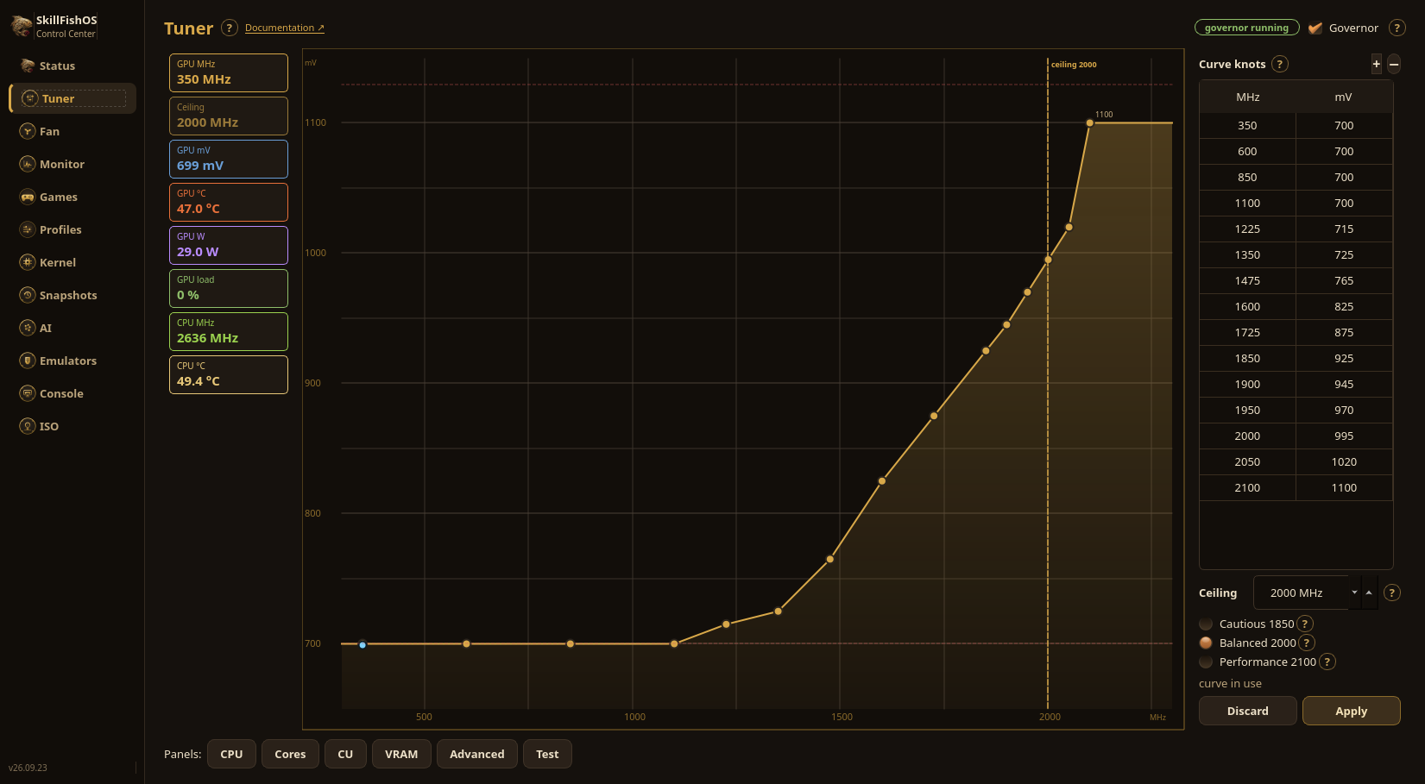
Task: Click help icon next to Curve knots
Action: coord(1280,64)
